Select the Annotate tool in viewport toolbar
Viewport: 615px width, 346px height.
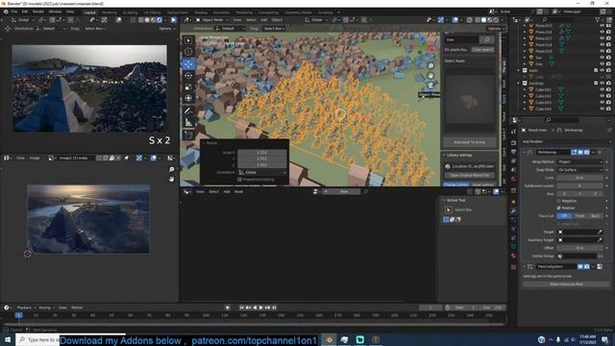[x=188, y=111]
